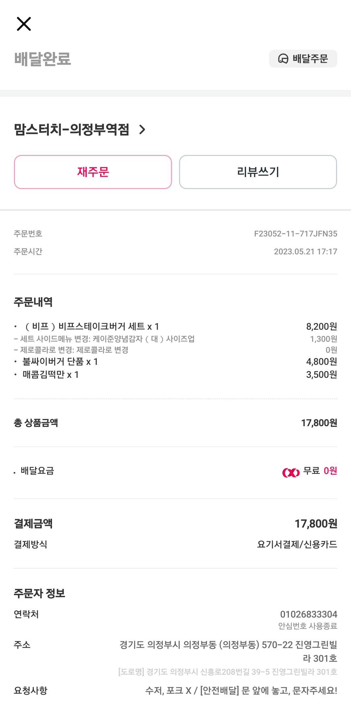351x728 pixels.
Task: Tap the chevron arrow next to 맘스터치-의정부역점
Action: click(x=142, y=130)
